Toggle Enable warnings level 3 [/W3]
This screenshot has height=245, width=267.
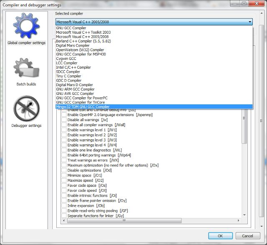(64, 140)
